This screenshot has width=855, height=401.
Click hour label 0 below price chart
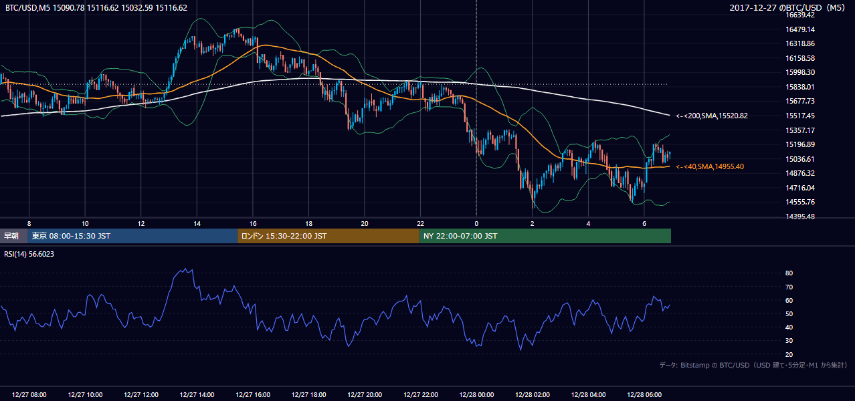tap(476, 223)
